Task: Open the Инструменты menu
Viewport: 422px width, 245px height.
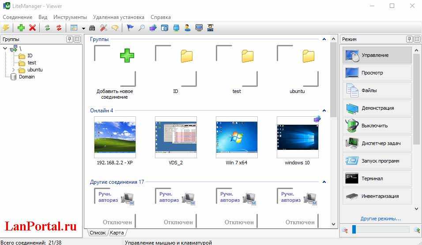Action: pyautogui.click(x=70, y=17)
